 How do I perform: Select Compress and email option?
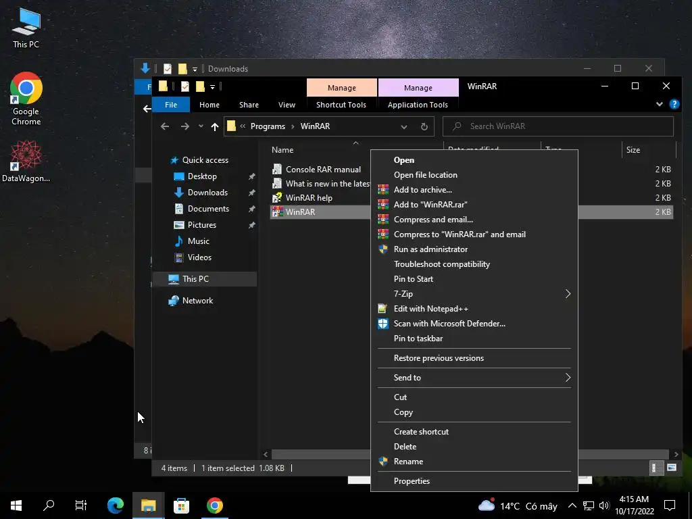(474, 220)
